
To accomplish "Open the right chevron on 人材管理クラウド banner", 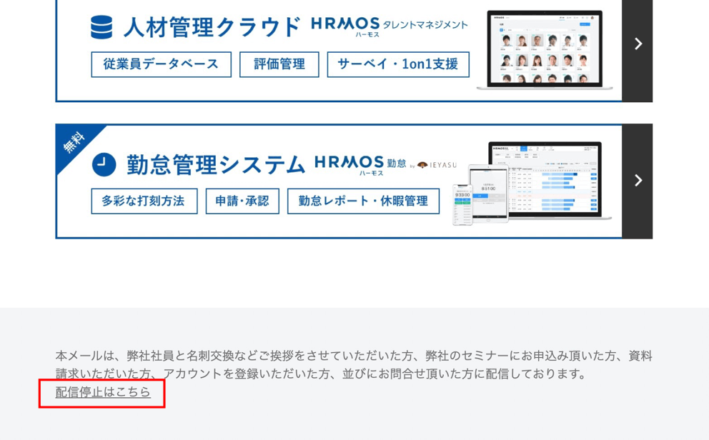I will click(637, 44).
